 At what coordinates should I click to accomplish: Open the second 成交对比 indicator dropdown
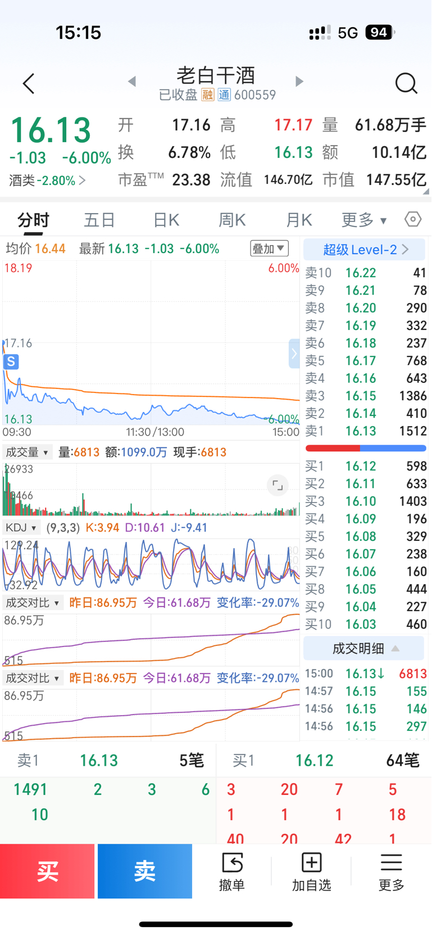point(33,678)
